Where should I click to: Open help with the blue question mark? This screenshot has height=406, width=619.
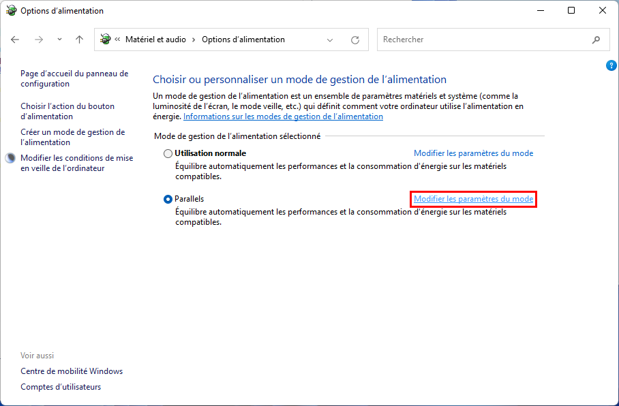pyautogui.click(x=611, y=65)
